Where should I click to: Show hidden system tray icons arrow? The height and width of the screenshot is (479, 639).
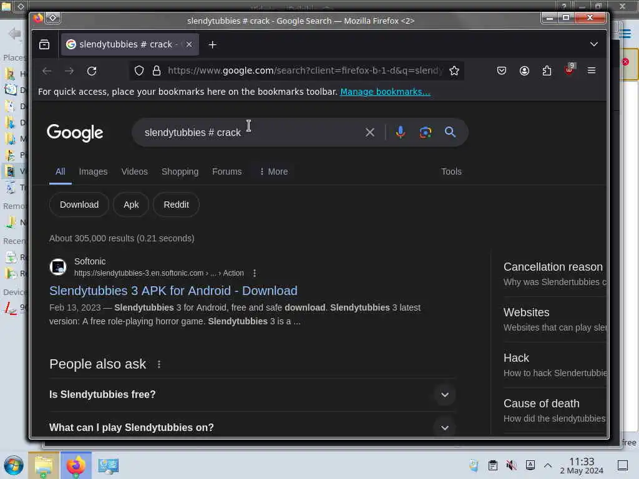pos(548,465)
